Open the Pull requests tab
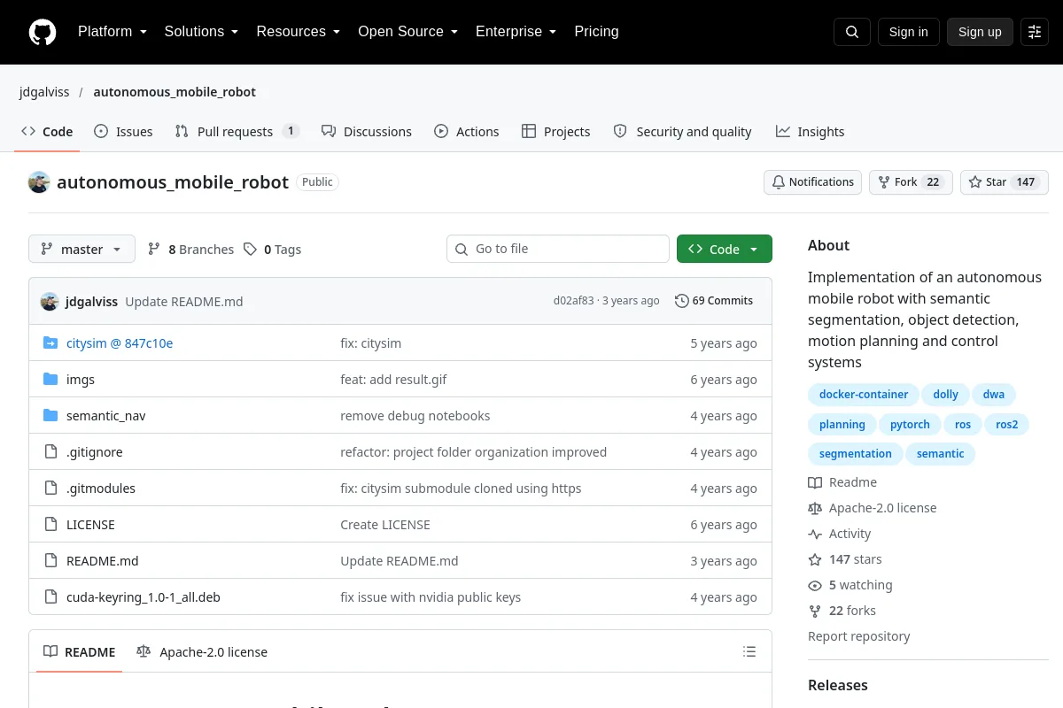Viewport: 1063px width, 708px height. pyautogui.click(x=237, y=132)
